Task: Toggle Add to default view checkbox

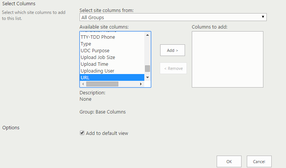Action: pos(82,133)
